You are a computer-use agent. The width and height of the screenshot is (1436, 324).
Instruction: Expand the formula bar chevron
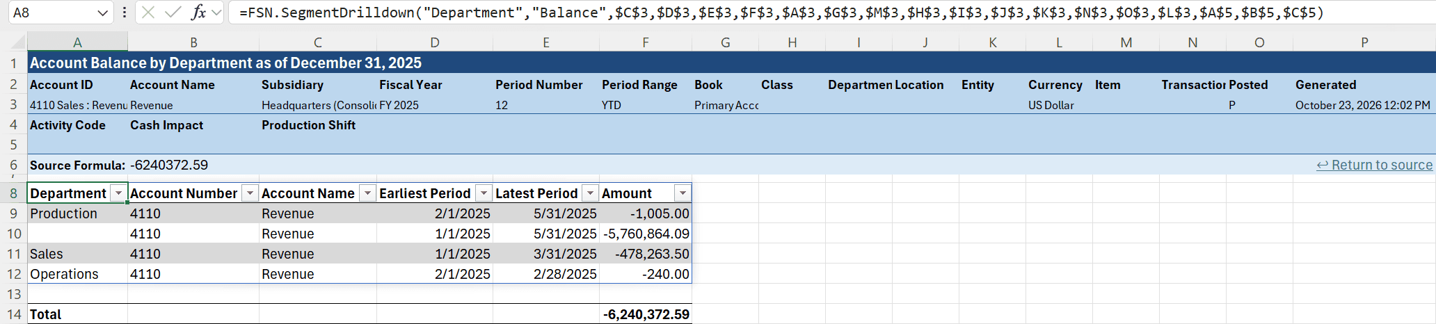point(216,13)
